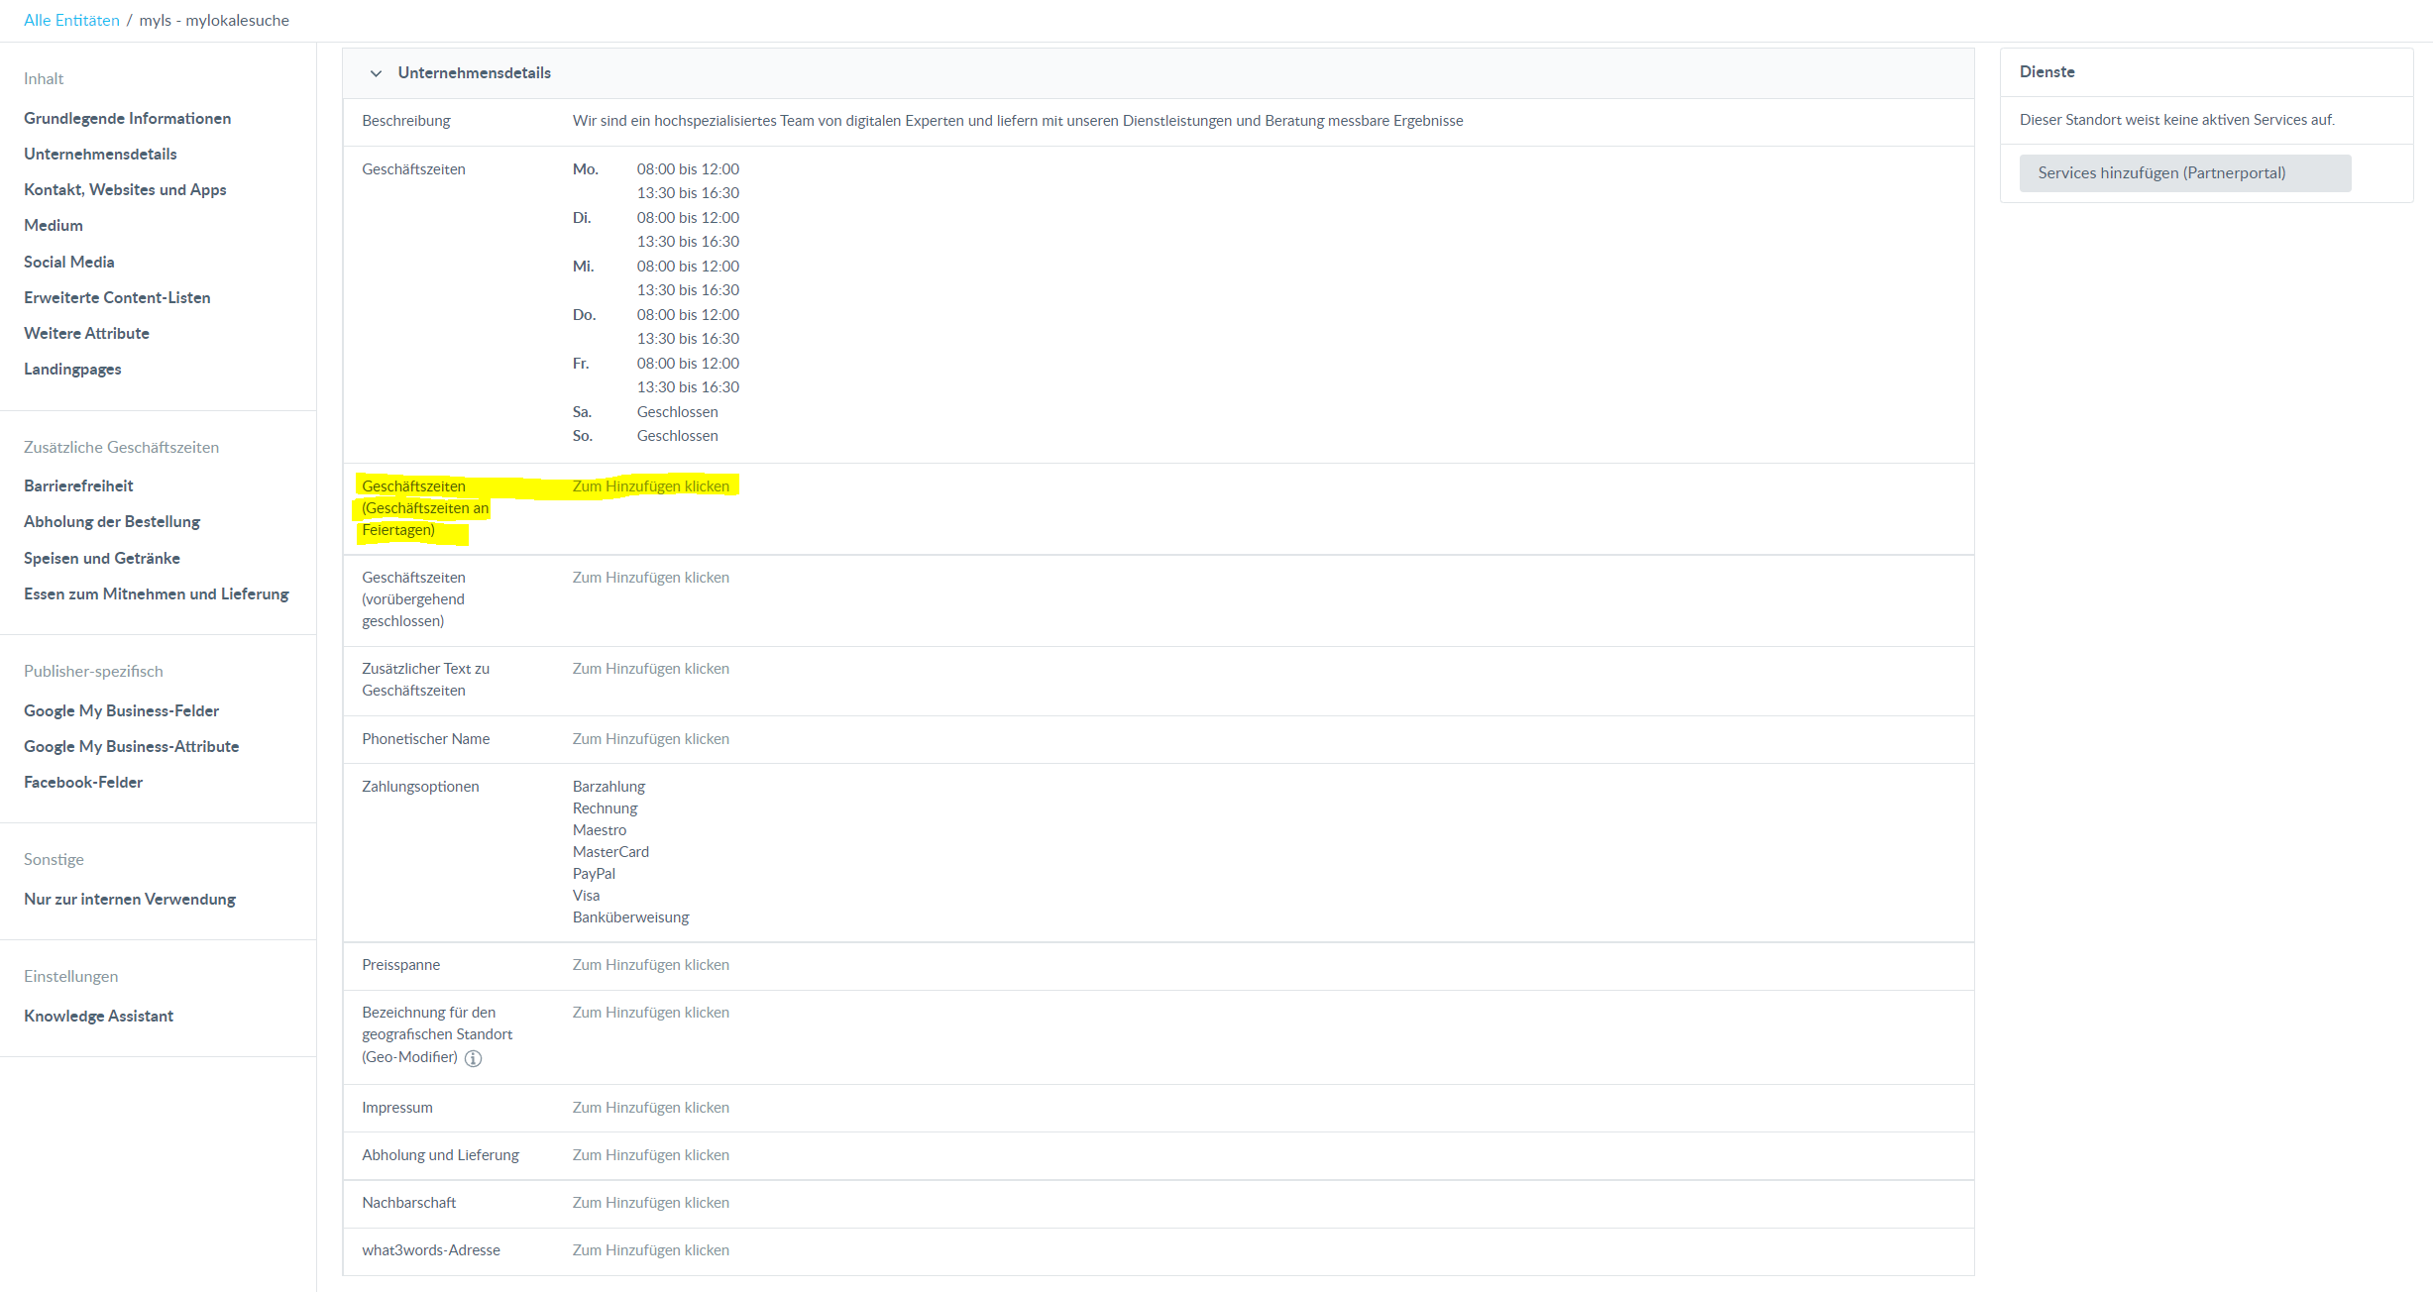
Task: Add a Phonetischer Name value
Action: pyautogui.click(x=650, y=739)
